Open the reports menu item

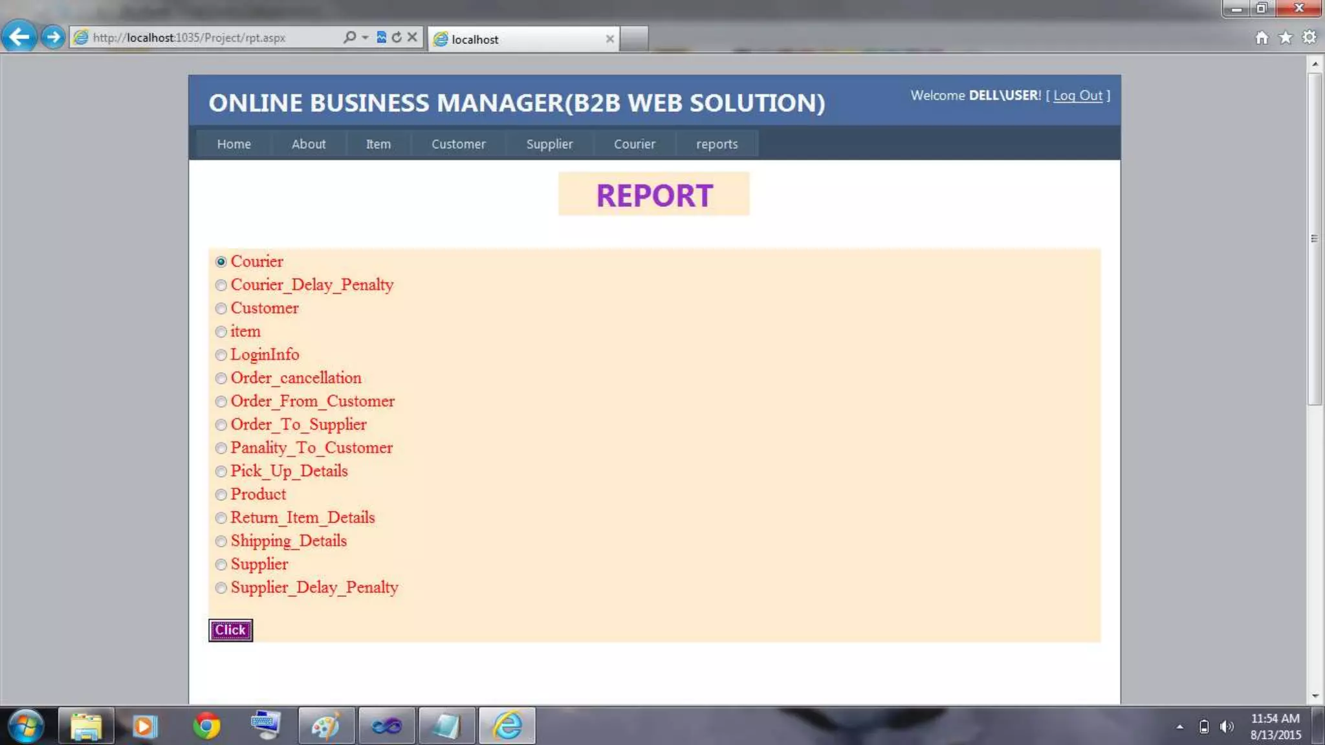tap(717, 144)
